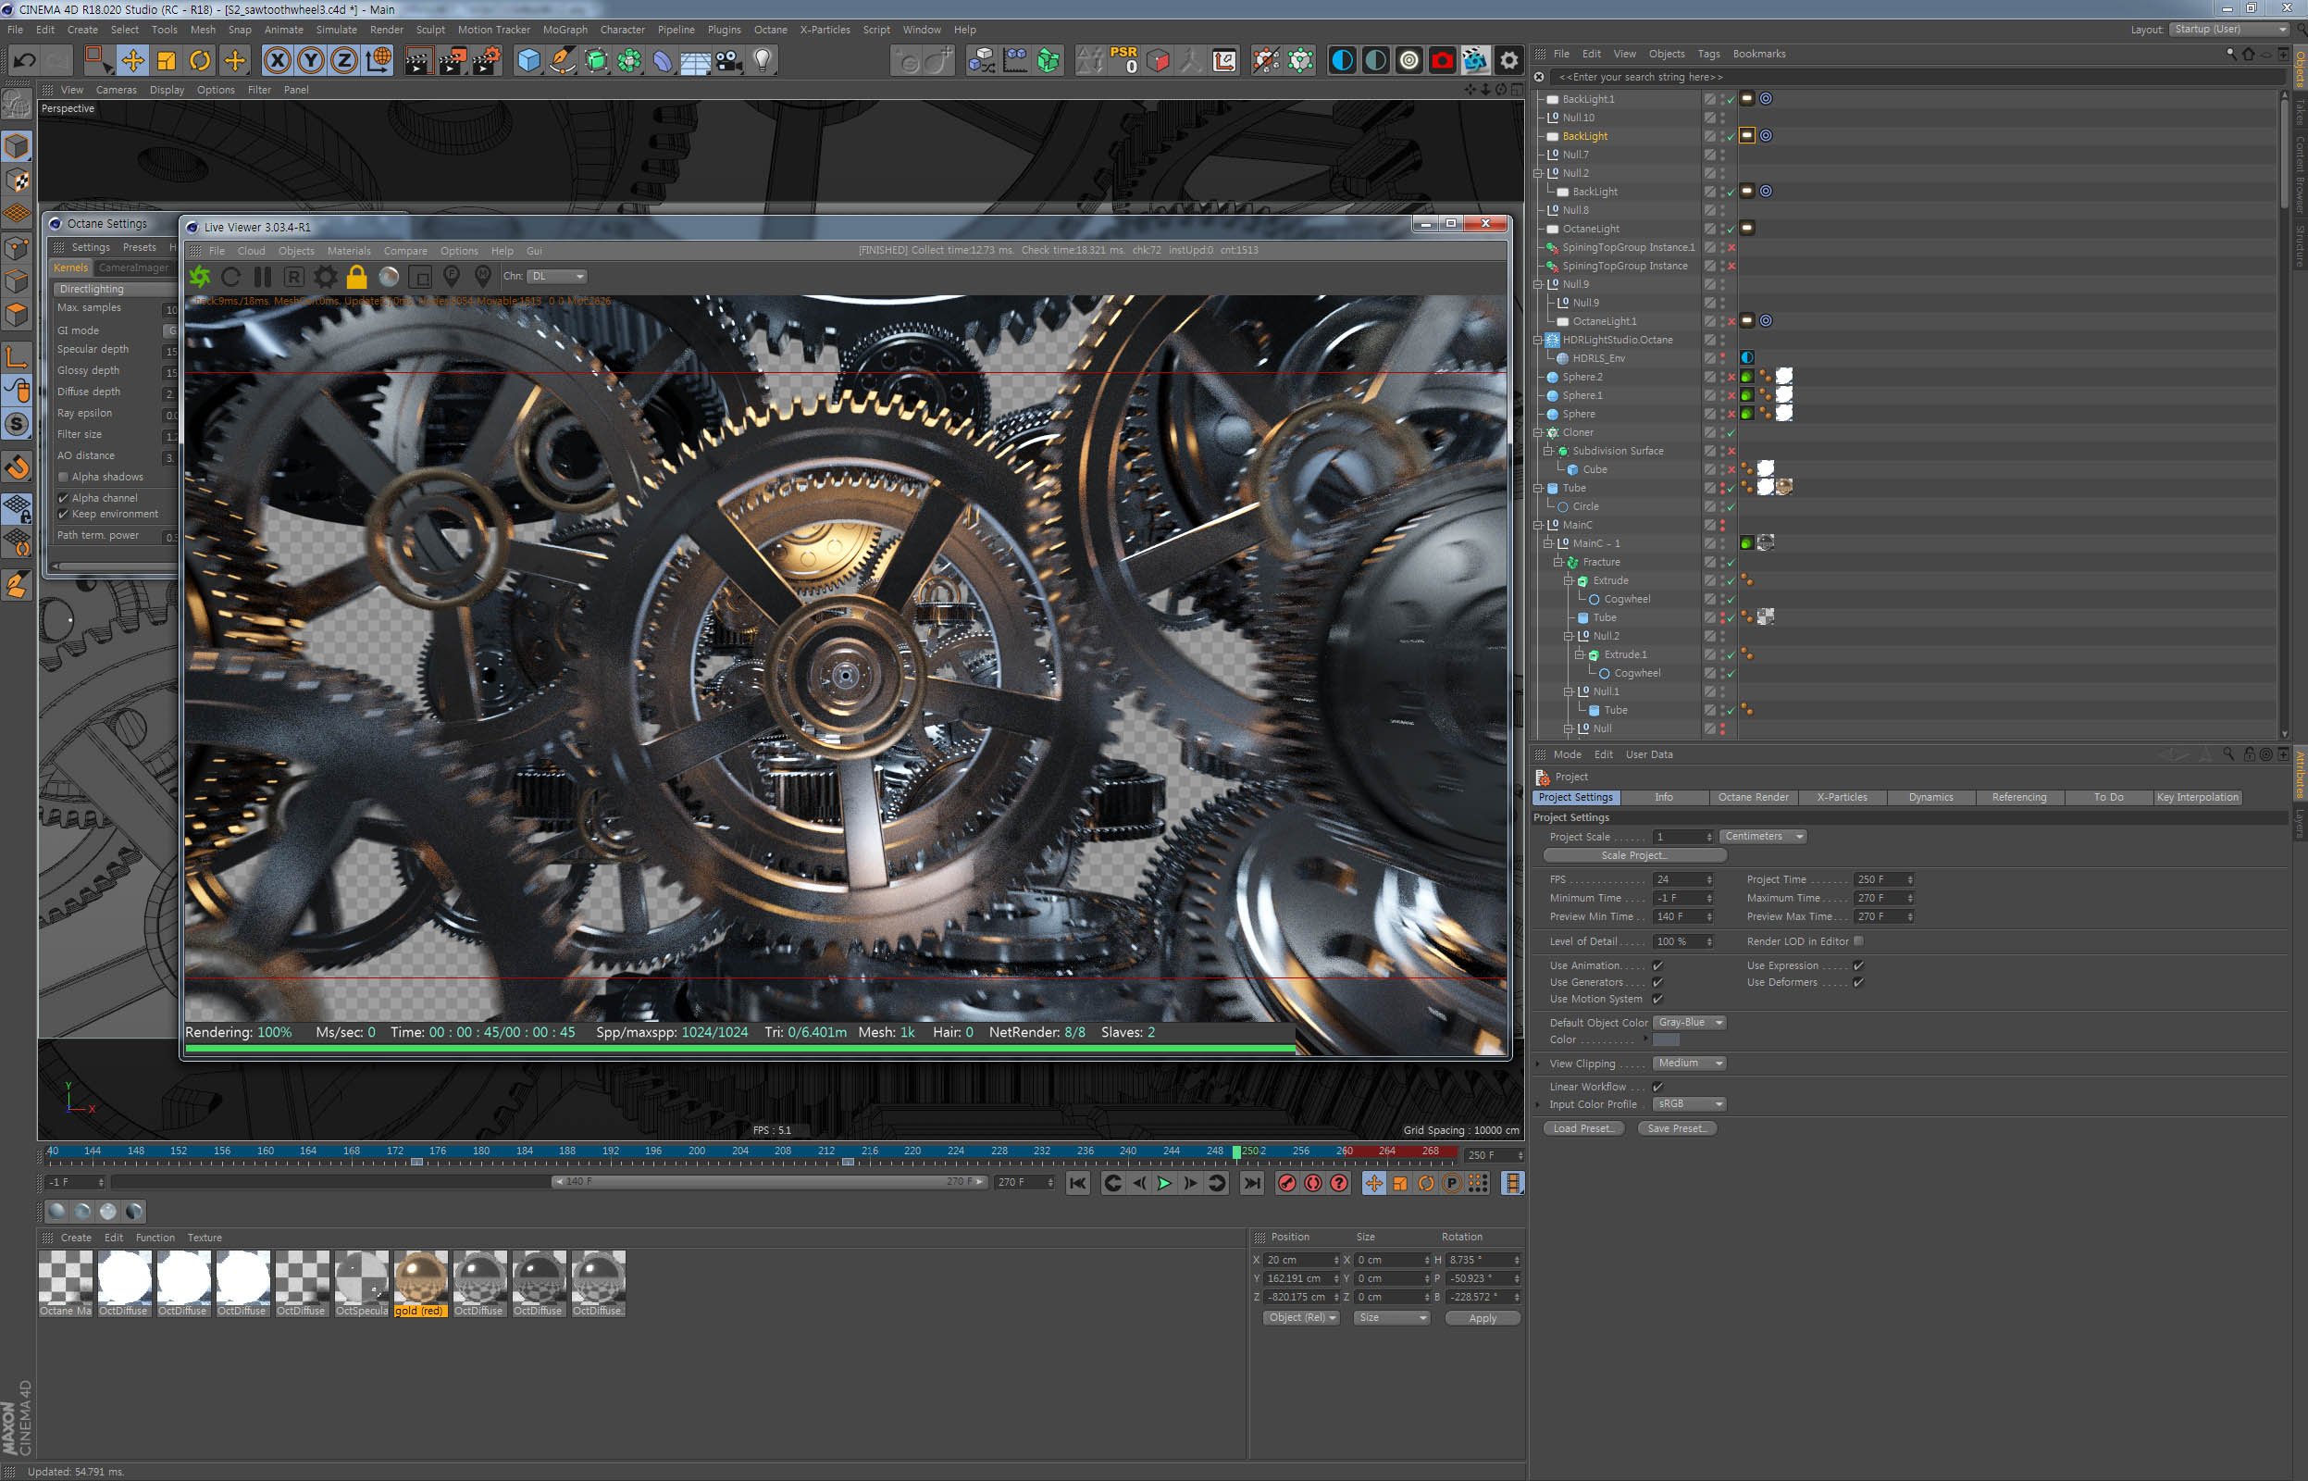The height and width of the screenshot is (1481, 2308).
Task: Click the Record Active Objects red key button
Action: coord(1287,1183)
